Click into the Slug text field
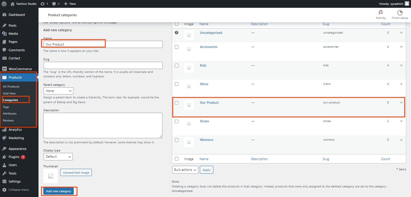Image resolution: width=411 pixels, height=197 pixels. click(x=103, y=65)
